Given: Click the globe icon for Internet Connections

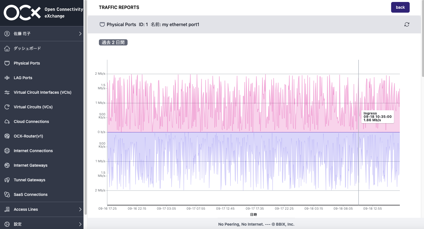Looking at the screenshot, I should pos(7,151).
